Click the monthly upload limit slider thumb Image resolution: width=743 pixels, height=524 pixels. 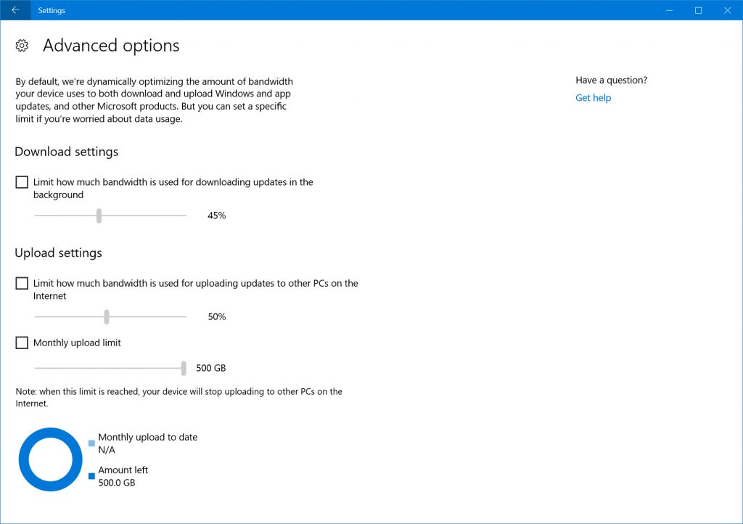point(184,368)
